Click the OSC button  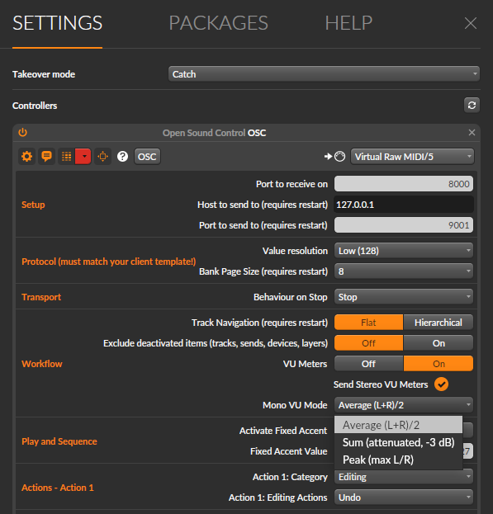147,157
